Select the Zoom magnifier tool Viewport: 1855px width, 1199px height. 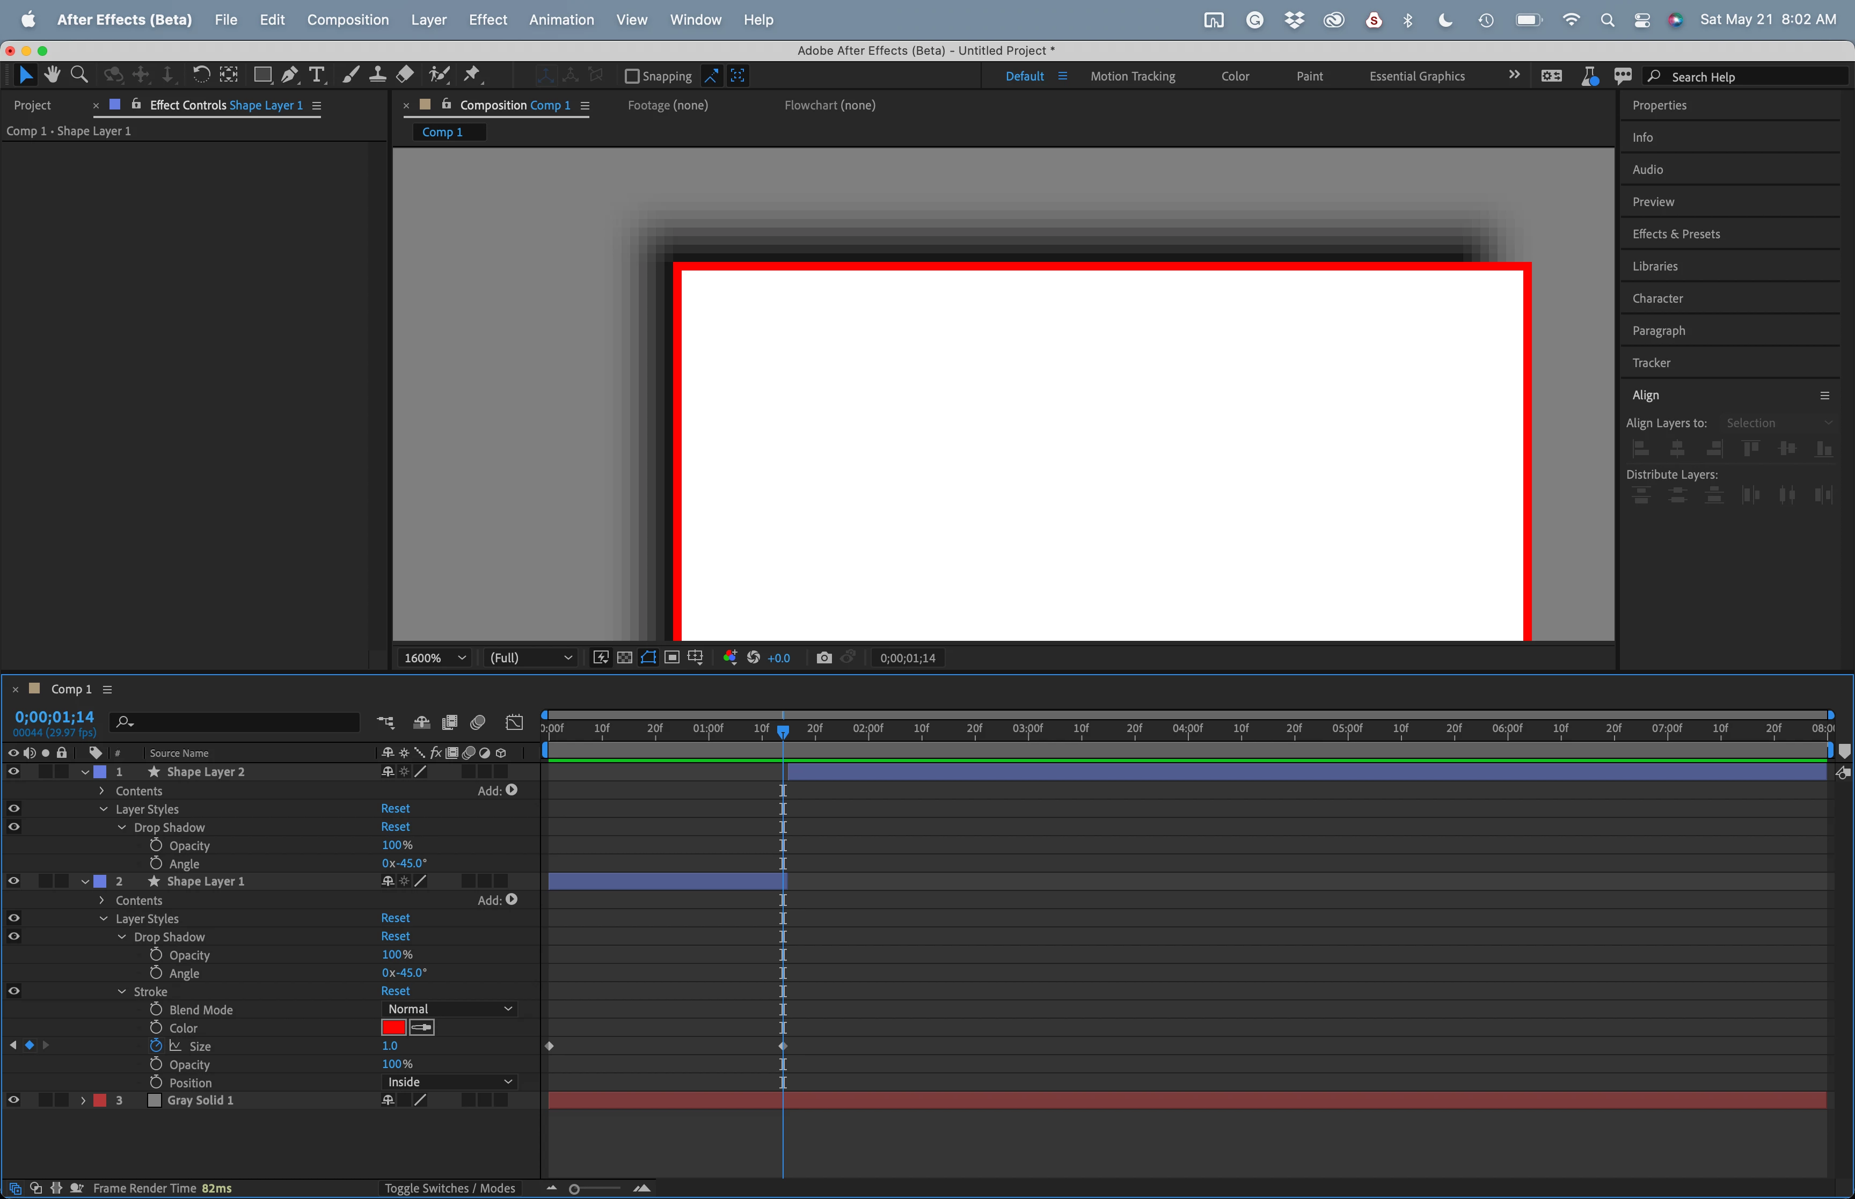(78, 75)
